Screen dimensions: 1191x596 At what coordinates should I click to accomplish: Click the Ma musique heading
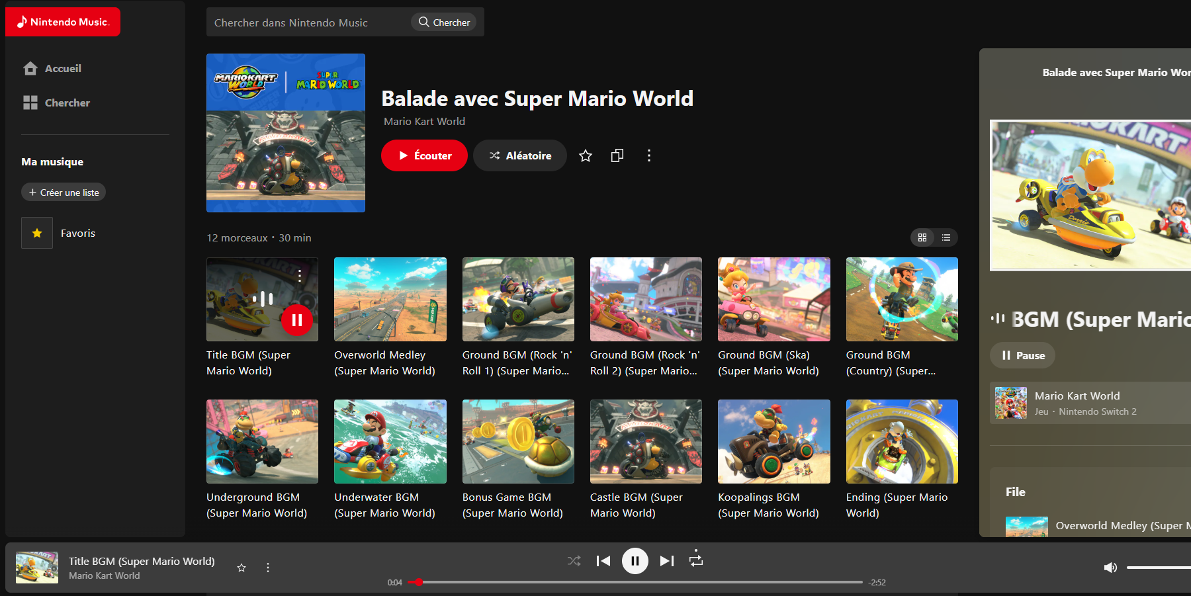[52, 161]
